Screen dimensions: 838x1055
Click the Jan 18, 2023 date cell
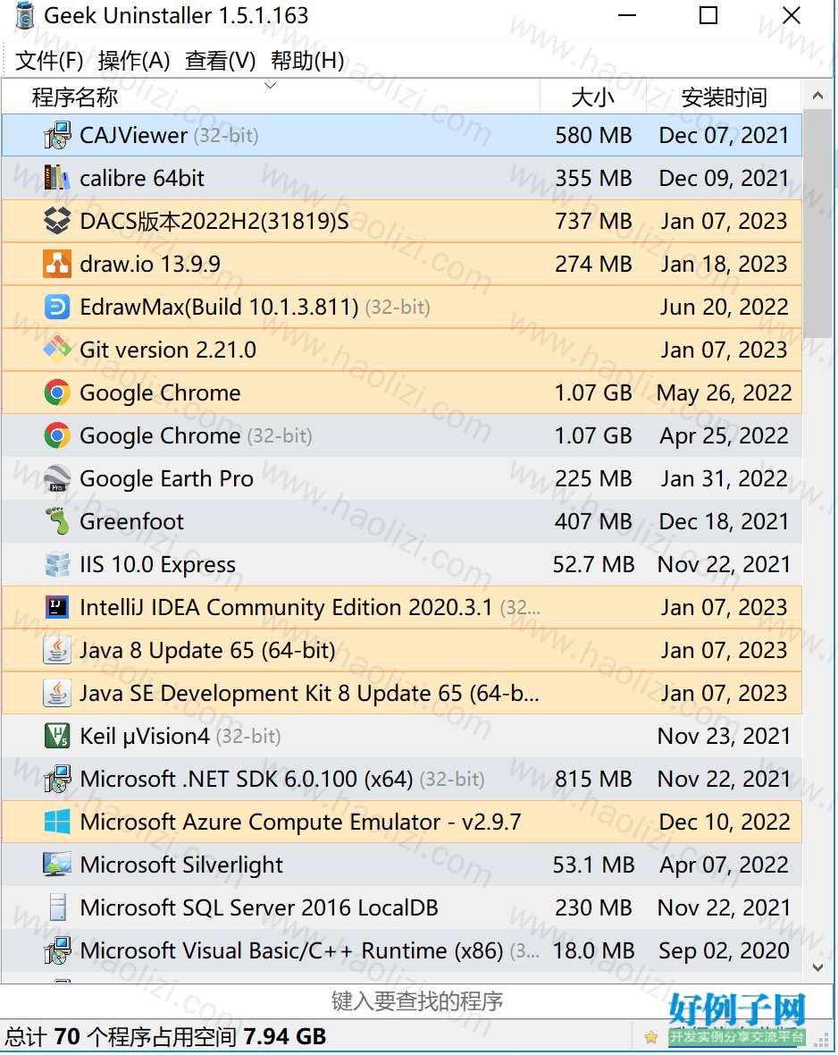(724, 264)
